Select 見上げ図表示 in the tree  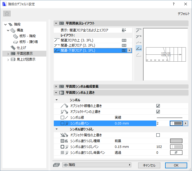coord(26,59)
